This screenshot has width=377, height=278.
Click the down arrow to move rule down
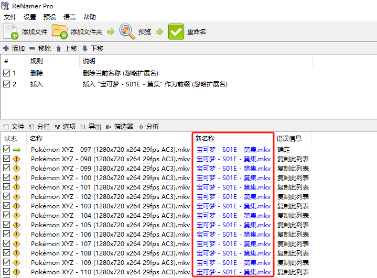(84, 49)
